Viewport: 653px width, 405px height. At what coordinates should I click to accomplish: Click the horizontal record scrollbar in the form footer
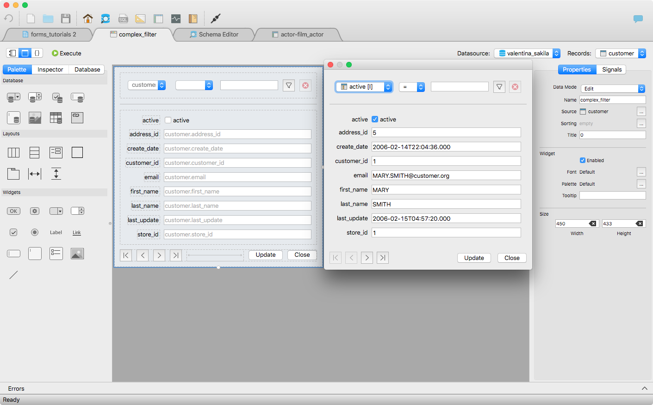(x=215, y=255)
